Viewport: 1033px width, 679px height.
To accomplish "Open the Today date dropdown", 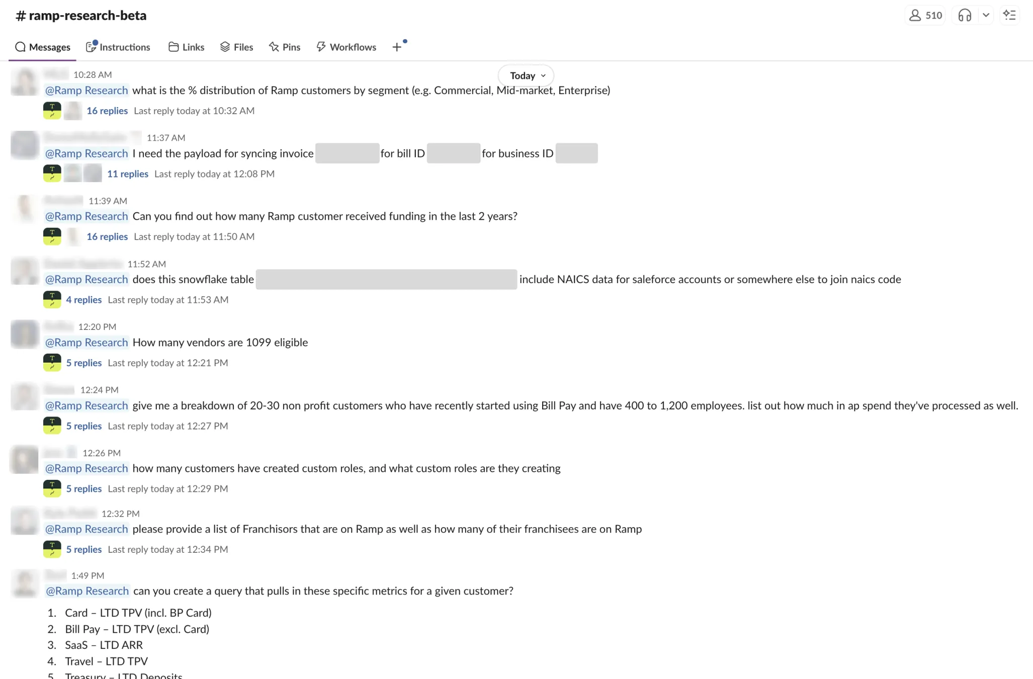I will tap(525, 75).
